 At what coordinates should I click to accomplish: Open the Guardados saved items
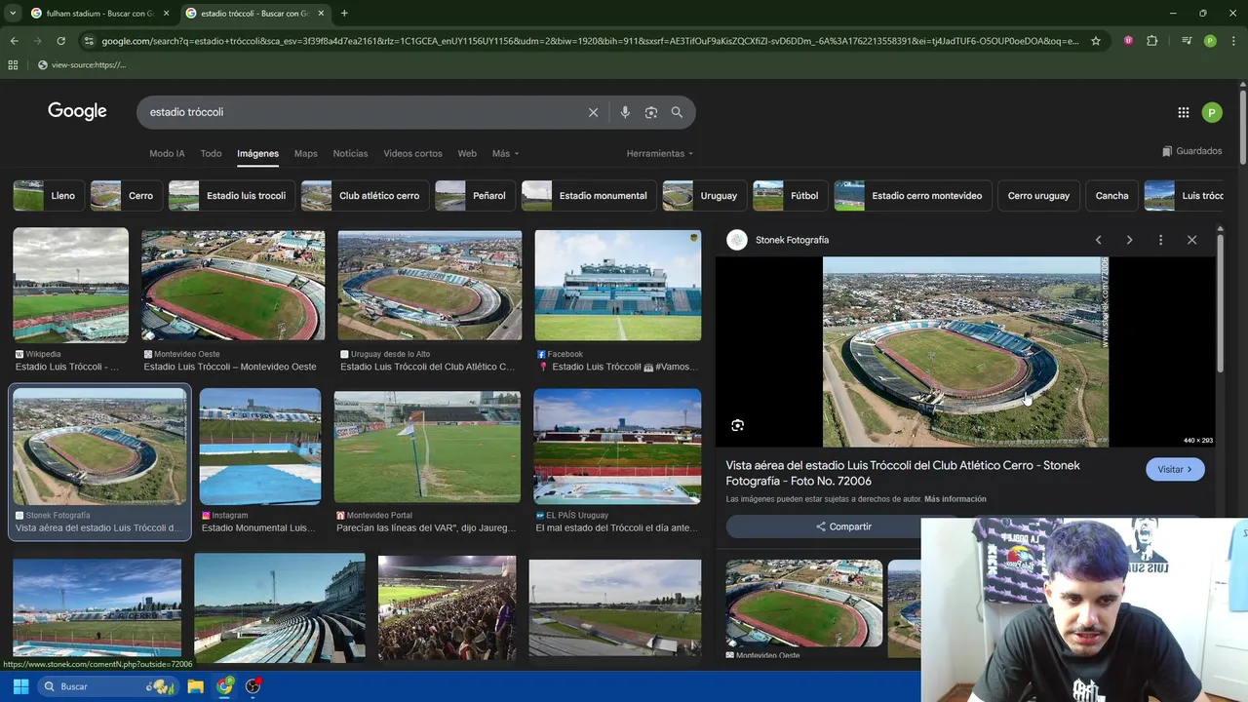pyautogui.click(x=1191, y=151)
